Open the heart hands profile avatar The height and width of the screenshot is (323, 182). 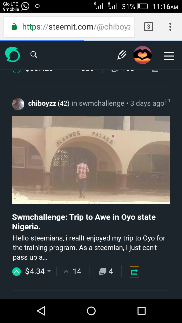point(143,55)
